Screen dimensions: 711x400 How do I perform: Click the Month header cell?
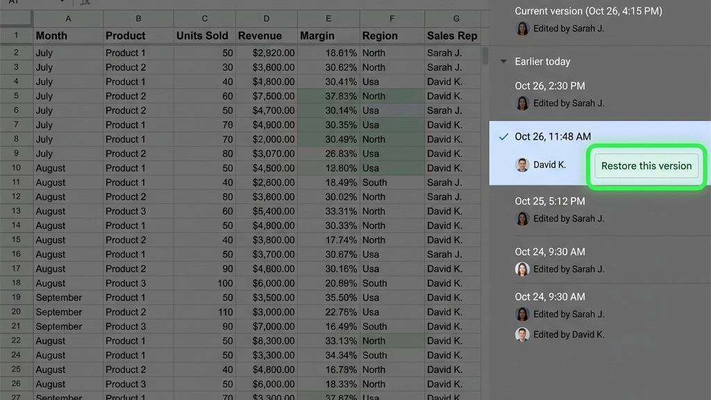(68, 36)
